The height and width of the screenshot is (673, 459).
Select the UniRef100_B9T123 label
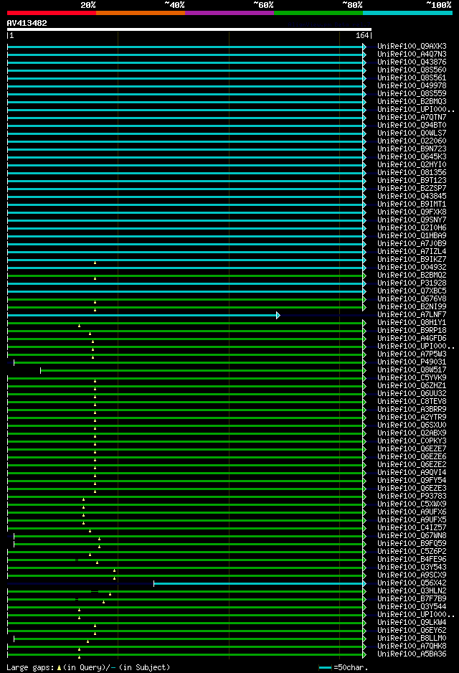pyautogui.click(x=412, y=180)
